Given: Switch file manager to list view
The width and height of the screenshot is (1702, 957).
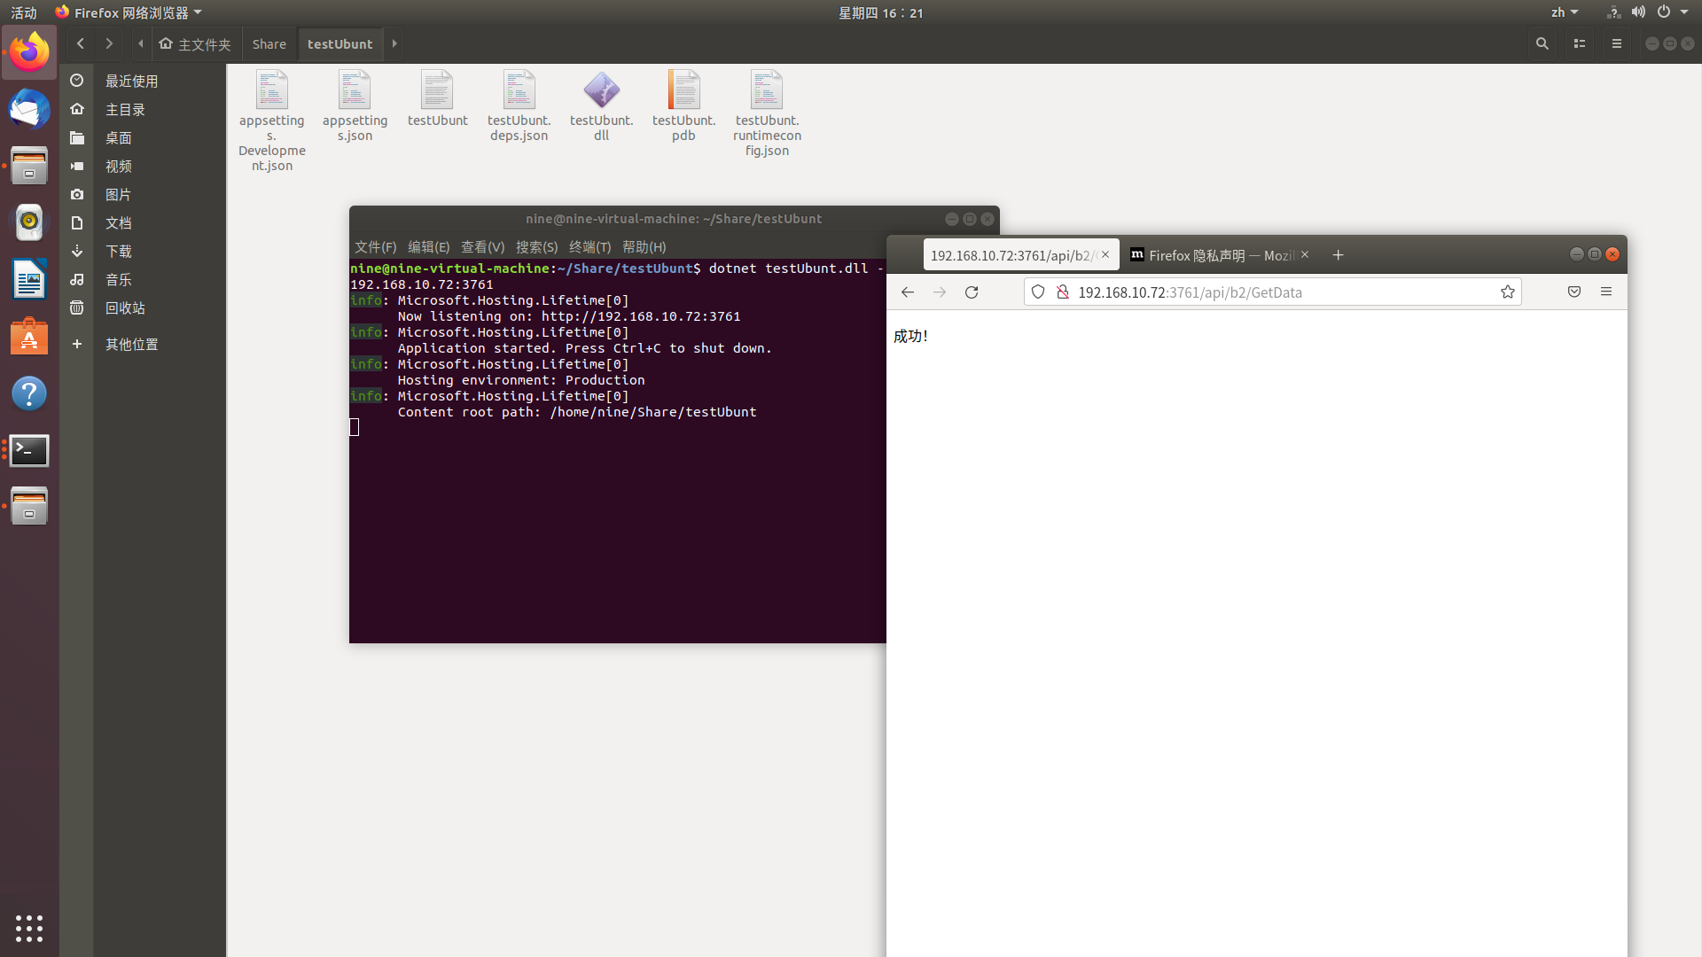Looking at the screenshot, I should pyautogui.click(x=1580, y=43).
